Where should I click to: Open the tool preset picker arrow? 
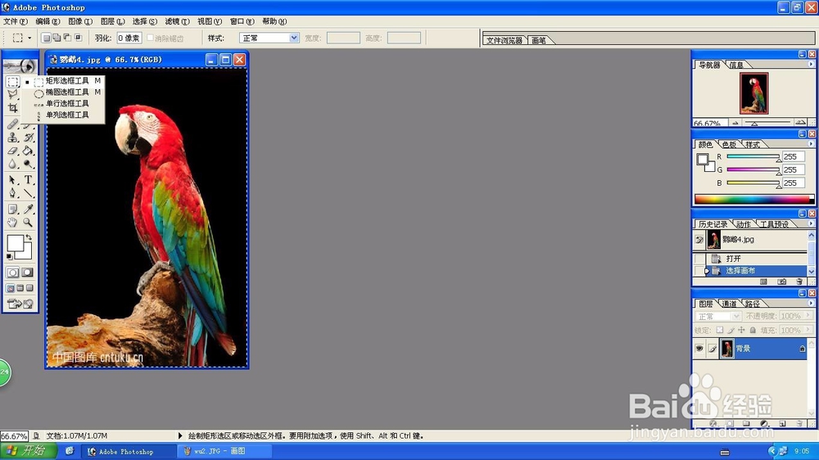(29, 38)
